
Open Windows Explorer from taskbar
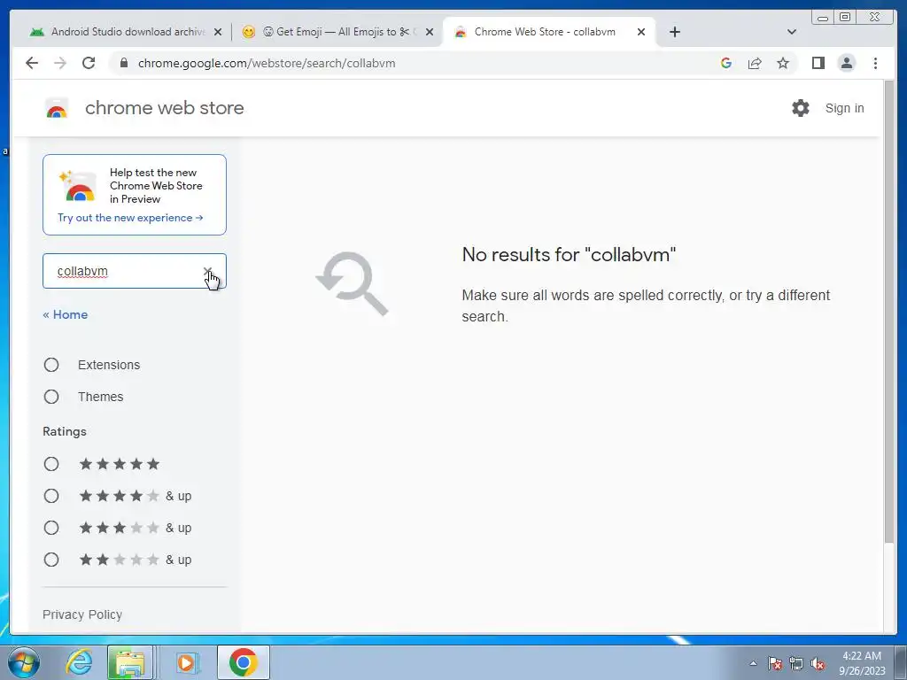point(130,662)
